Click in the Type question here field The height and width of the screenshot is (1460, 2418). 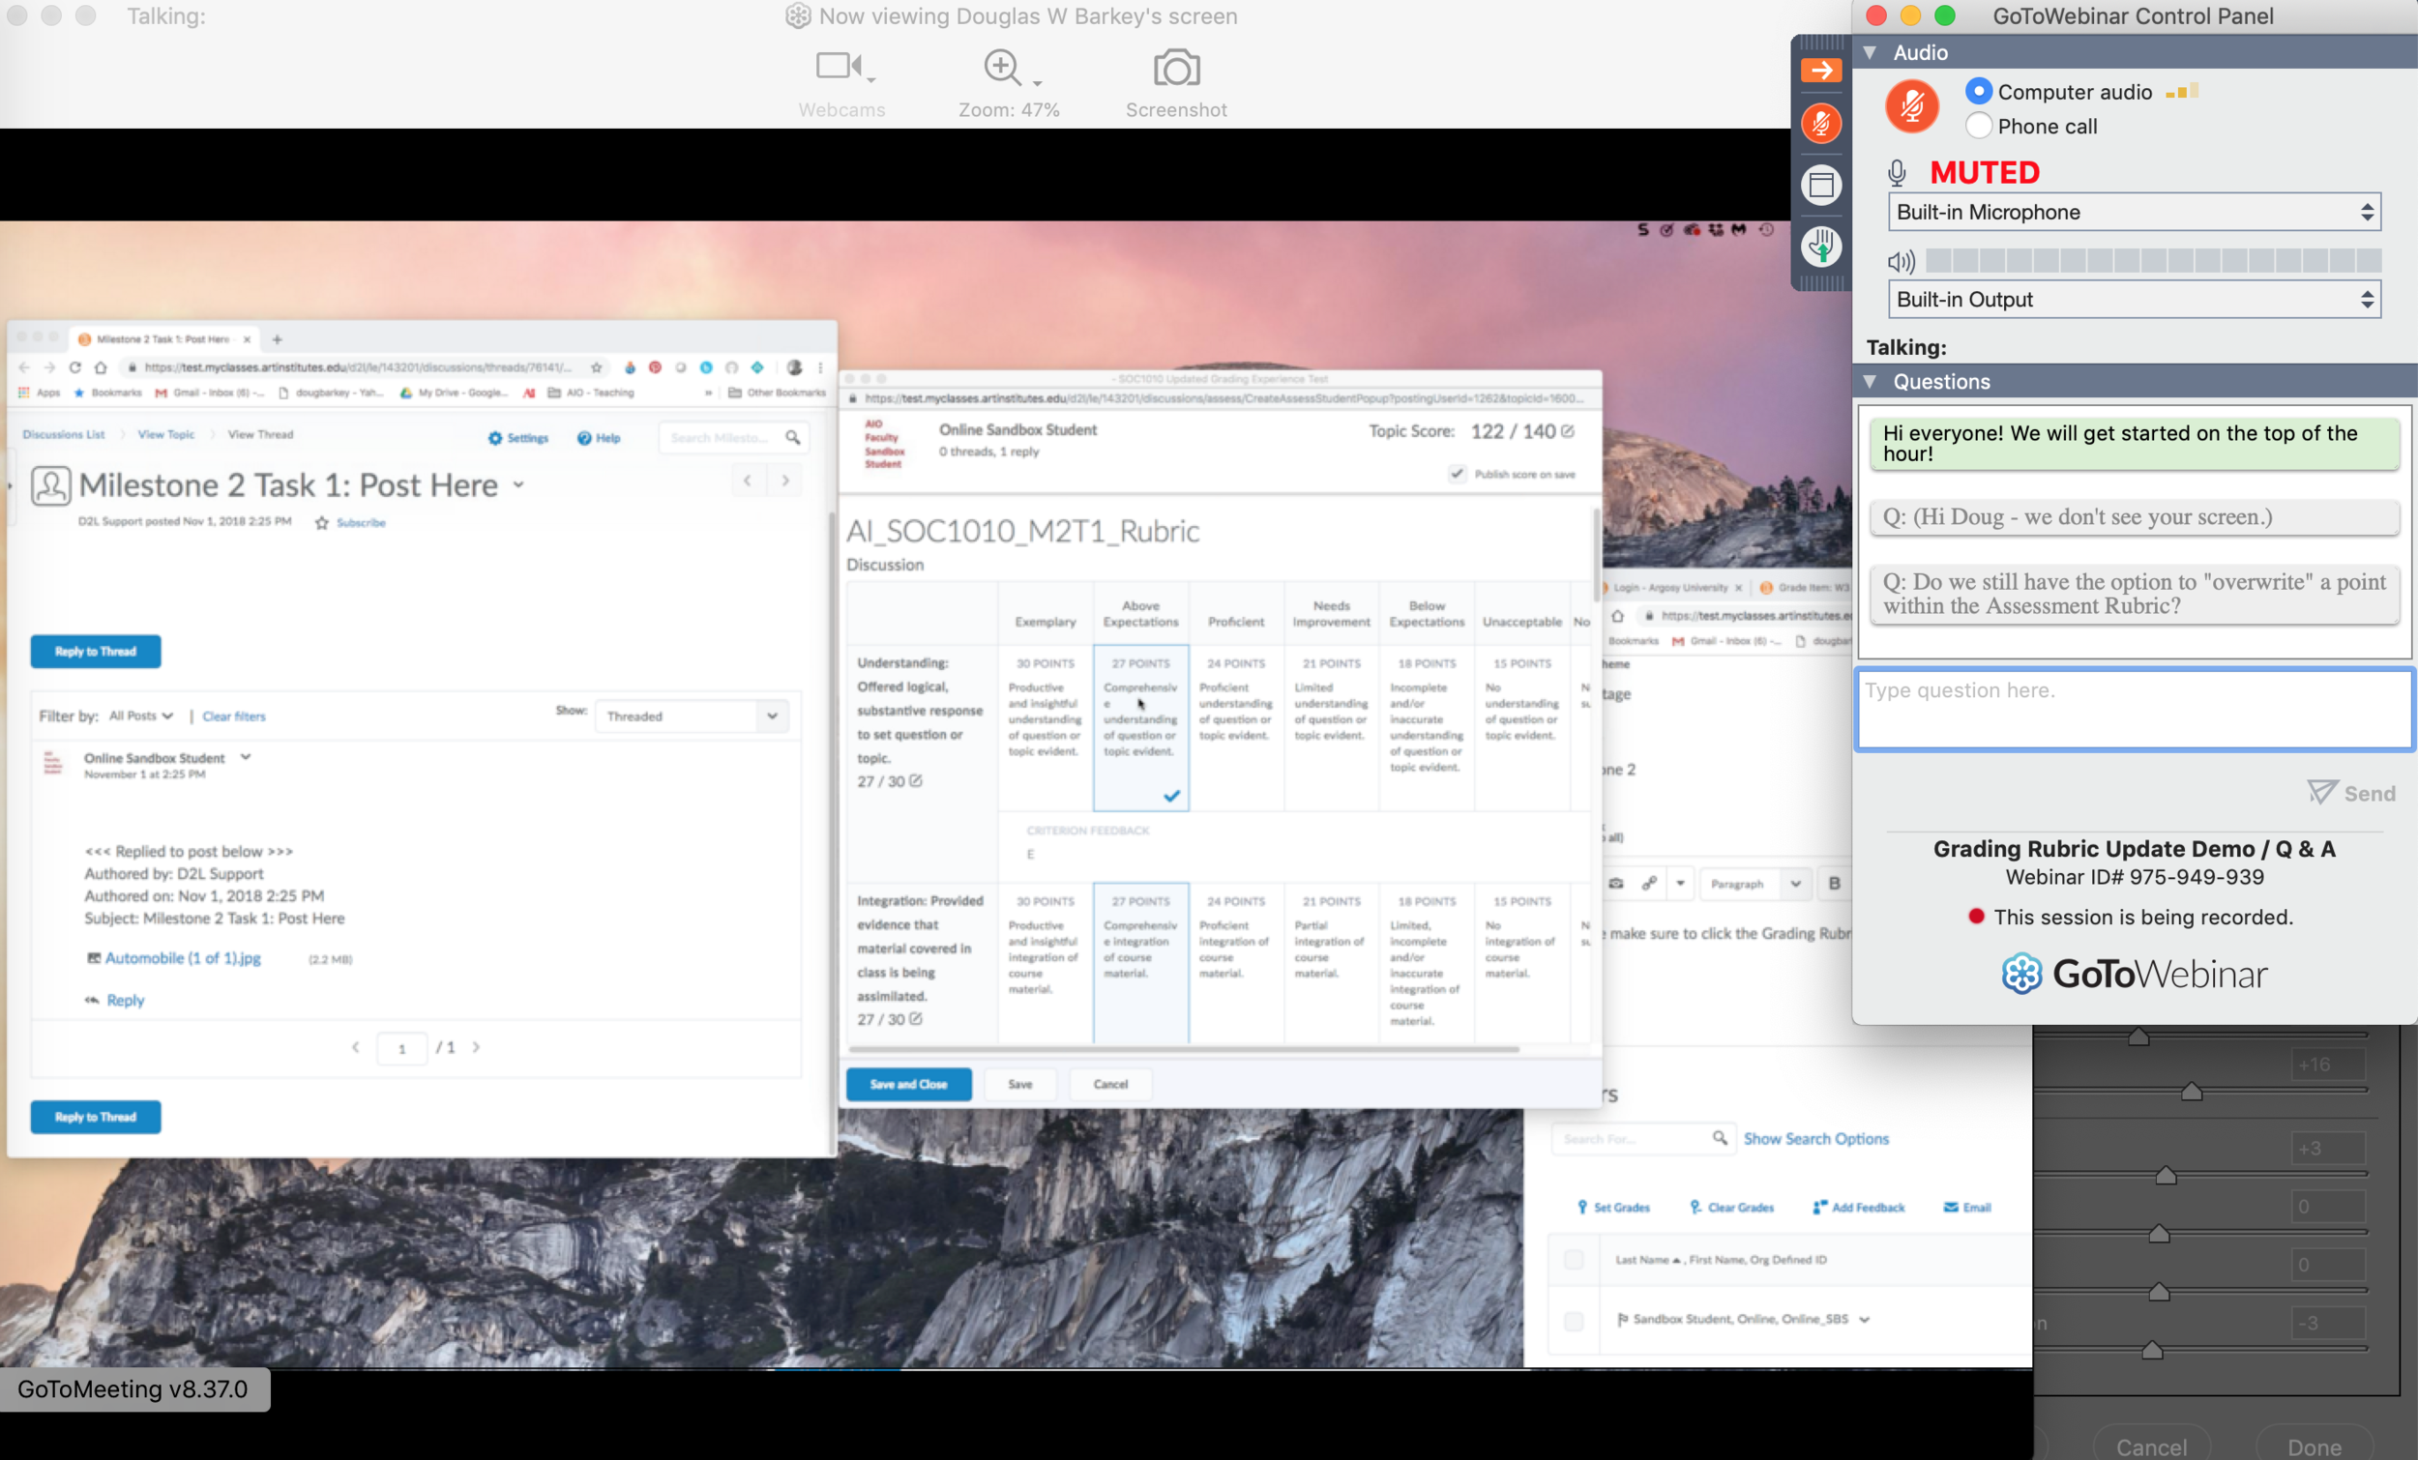click(2133, 710)
